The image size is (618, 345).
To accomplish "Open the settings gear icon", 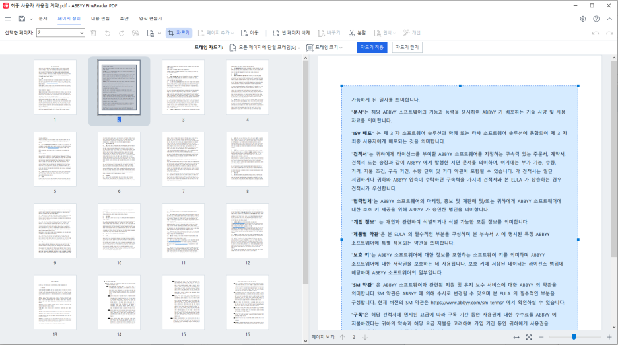I will pyautogui.click(x=583, y=19).
